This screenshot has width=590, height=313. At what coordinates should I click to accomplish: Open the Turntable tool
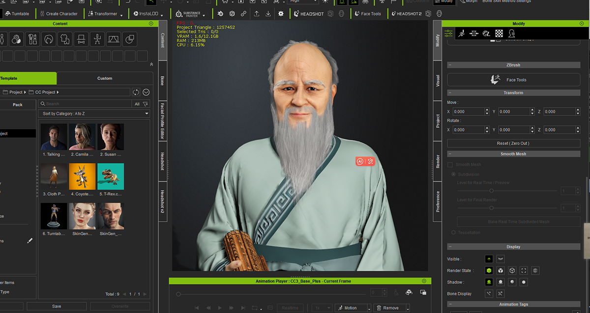pos(17,14)
